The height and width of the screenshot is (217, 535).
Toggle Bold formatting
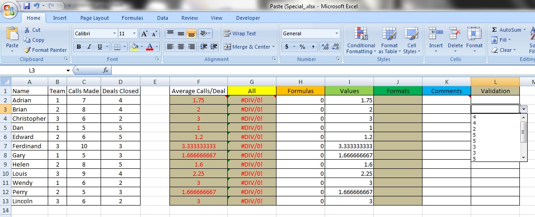[x=79, y=47]
